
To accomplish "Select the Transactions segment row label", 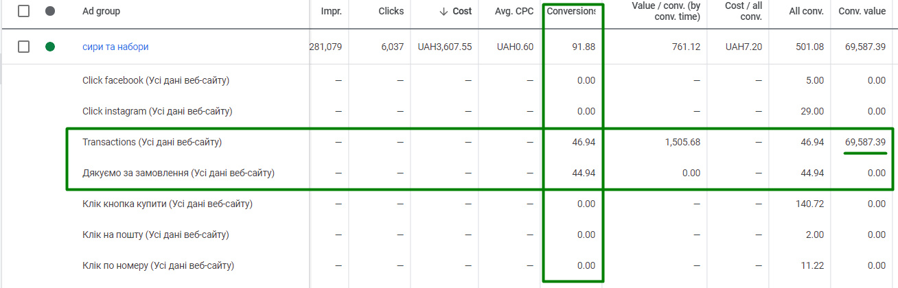I will coord(152,143).
